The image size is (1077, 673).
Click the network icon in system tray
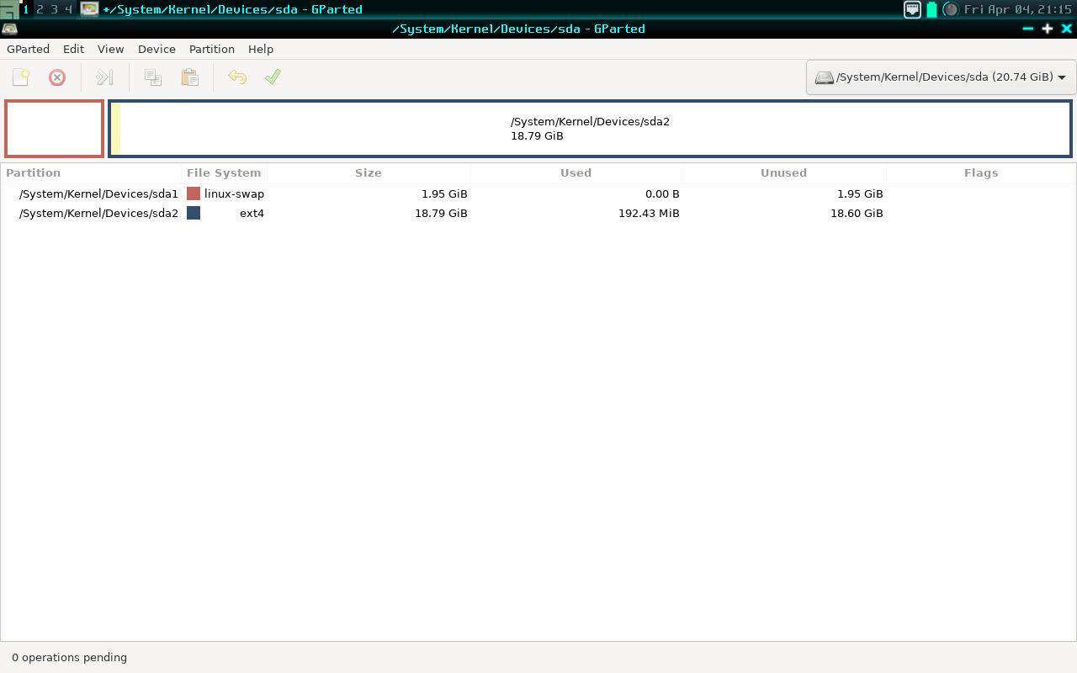912,9
